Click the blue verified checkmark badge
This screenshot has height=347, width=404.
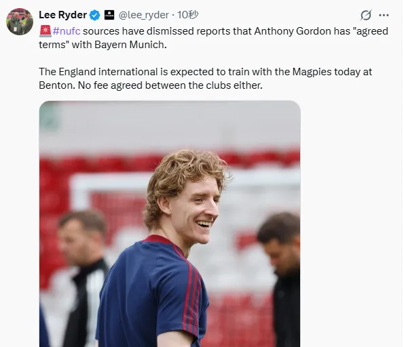point(94,15)
